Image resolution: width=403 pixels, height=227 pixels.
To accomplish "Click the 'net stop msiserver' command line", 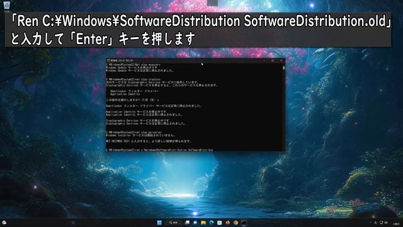I will pyautogui.click(x=134, y=132).
